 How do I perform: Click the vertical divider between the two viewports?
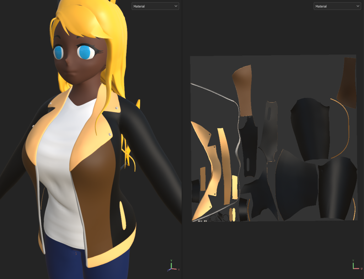click(182, 142)
